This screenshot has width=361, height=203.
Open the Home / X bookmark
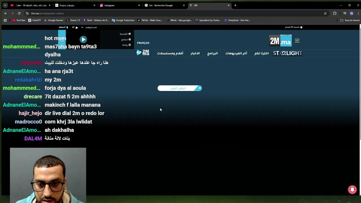point(73,20)
